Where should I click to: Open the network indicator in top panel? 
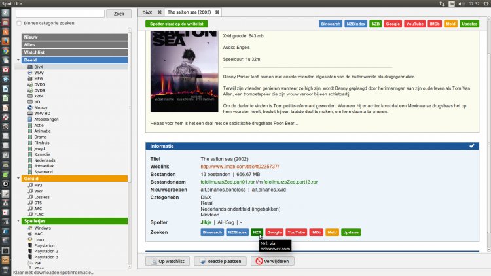click(x=442, y=3)
